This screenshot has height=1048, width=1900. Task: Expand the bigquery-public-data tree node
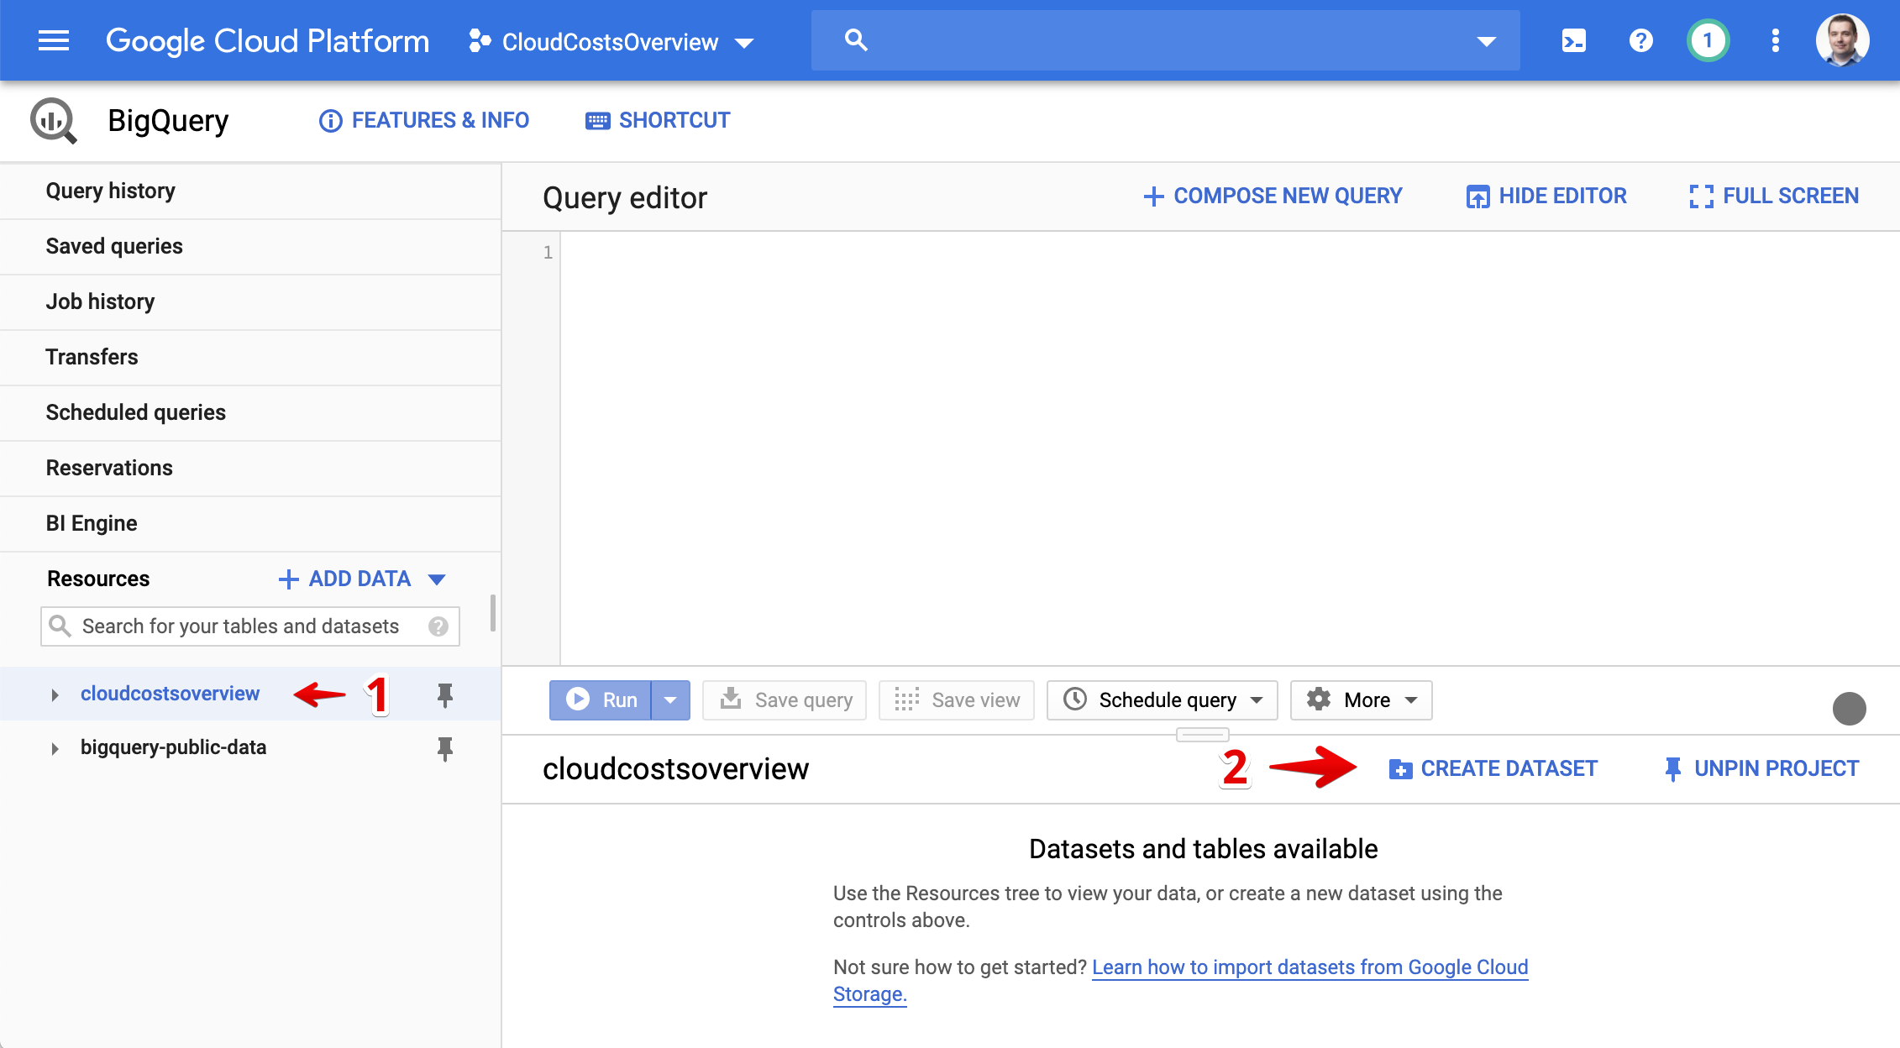[55, 748]
